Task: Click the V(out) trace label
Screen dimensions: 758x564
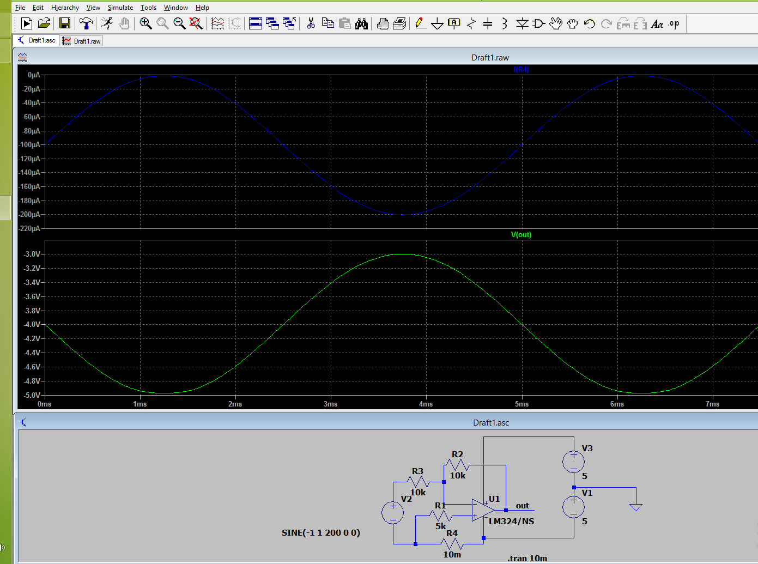Action: 521,234
